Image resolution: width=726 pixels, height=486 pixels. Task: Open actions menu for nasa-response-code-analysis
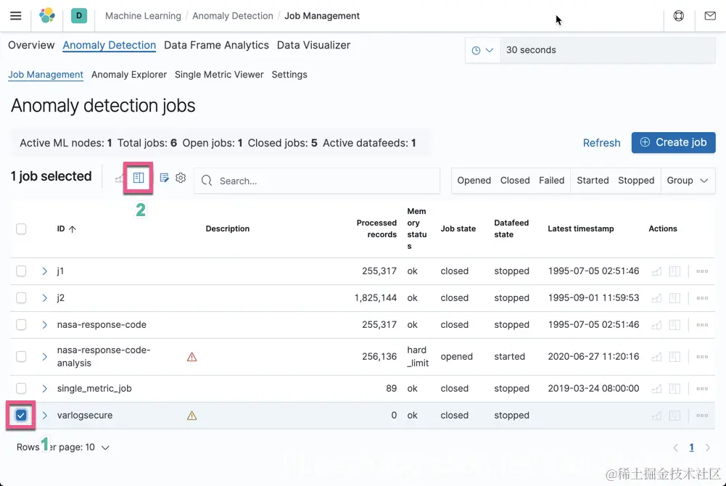pos(702,357)
